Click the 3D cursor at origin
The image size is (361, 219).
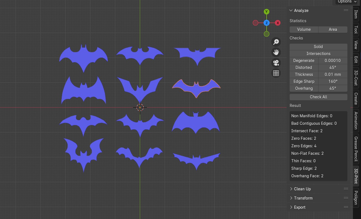(140, 107)
